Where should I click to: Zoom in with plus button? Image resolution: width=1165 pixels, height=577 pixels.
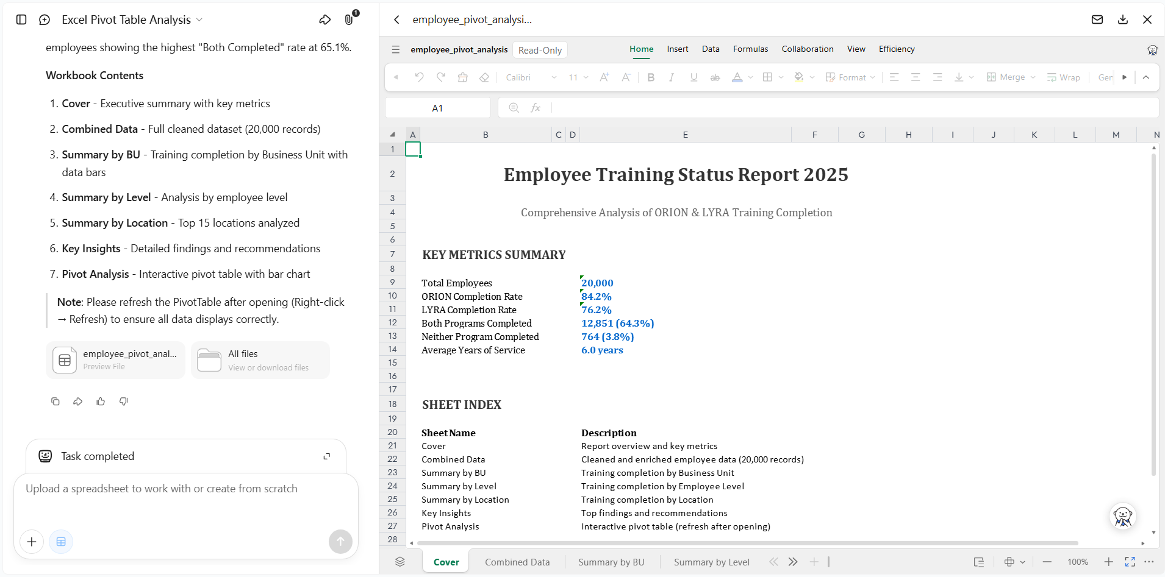click(x=1109, y=562)
